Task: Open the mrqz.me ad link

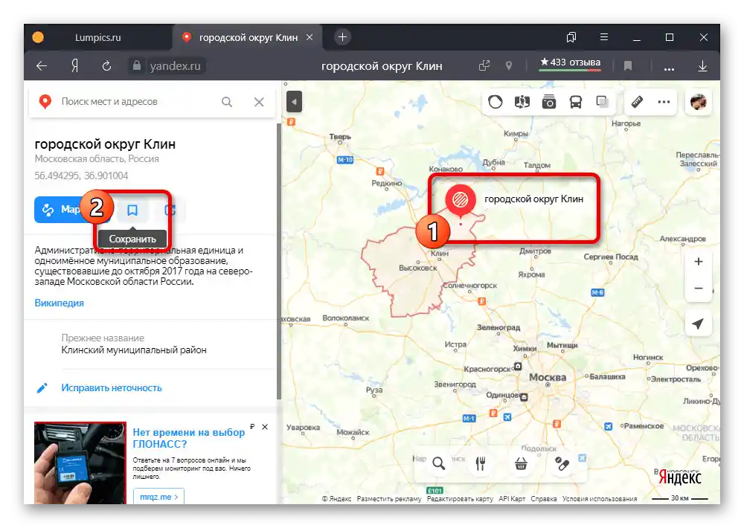Action: click(x=159, y=497)
